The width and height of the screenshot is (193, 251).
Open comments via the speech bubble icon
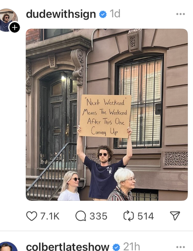(x=81, y=216)
